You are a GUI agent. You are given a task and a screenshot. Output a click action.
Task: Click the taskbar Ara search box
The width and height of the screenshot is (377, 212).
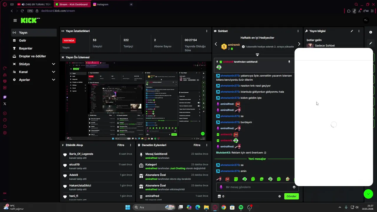point(154,207)
